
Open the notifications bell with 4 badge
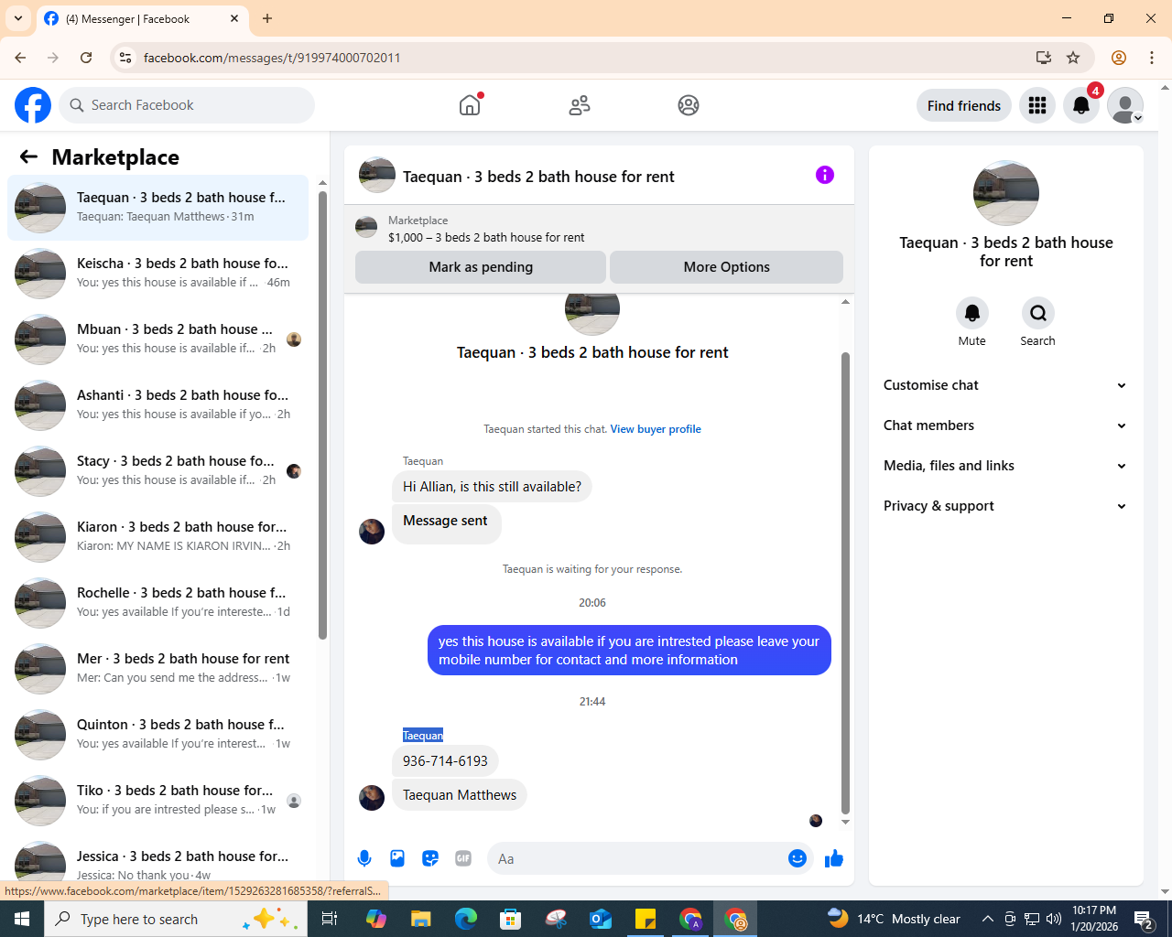click(1081, 105)
